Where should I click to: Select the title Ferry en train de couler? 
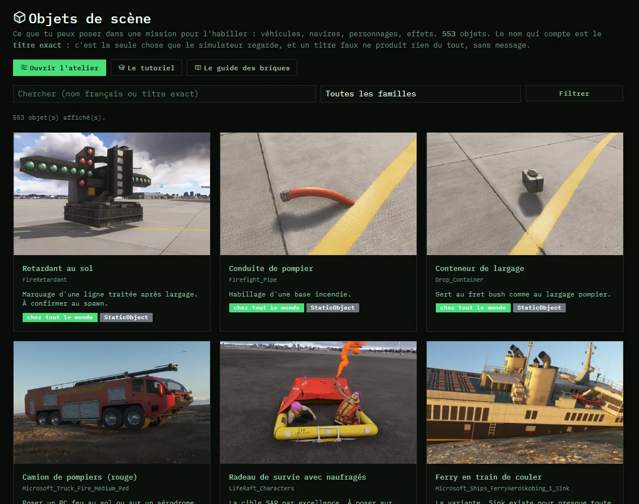coord(489,477)
